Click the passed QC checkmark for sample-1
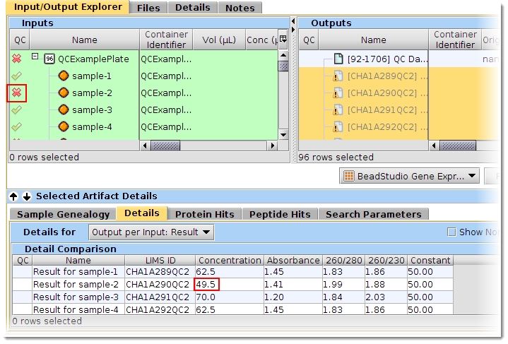The height and width of the screenshot is (344, 508). pyautogui.click(x=16, y=76)
